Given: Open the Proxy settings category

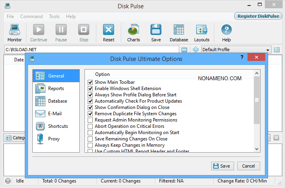Looking at the screenshot, I should pyautogui.click(x=54, y=139).
